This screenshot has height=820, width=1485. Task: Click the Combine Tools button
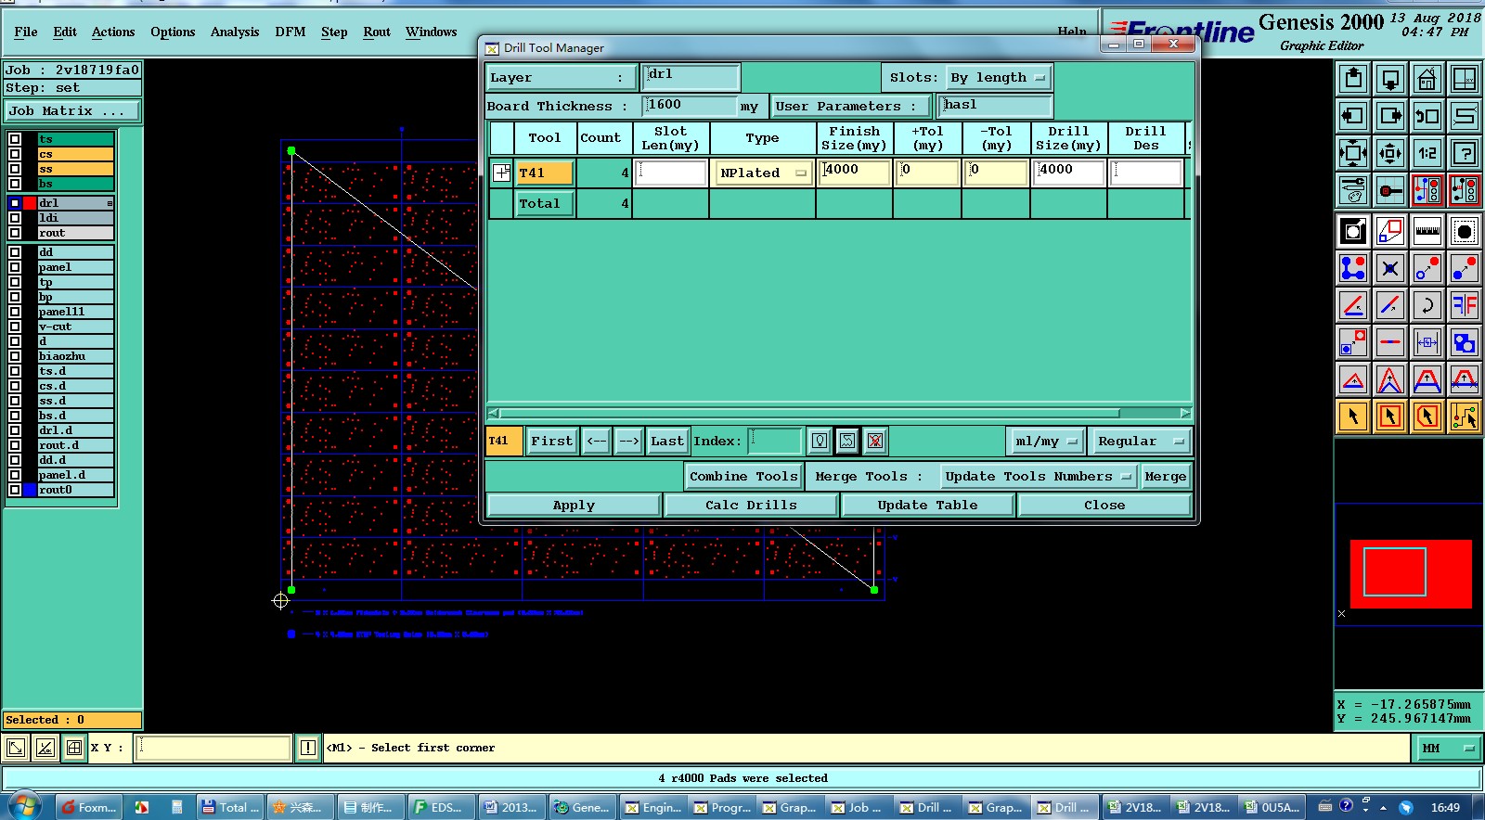742,476
